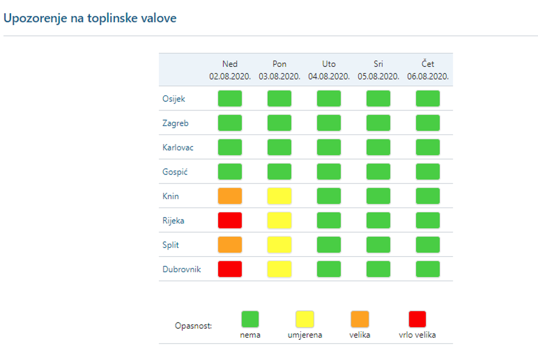The image size is (538, 362).
Task: Open the Knin city link
Action: pyautogui.click(x=171, y=196)
